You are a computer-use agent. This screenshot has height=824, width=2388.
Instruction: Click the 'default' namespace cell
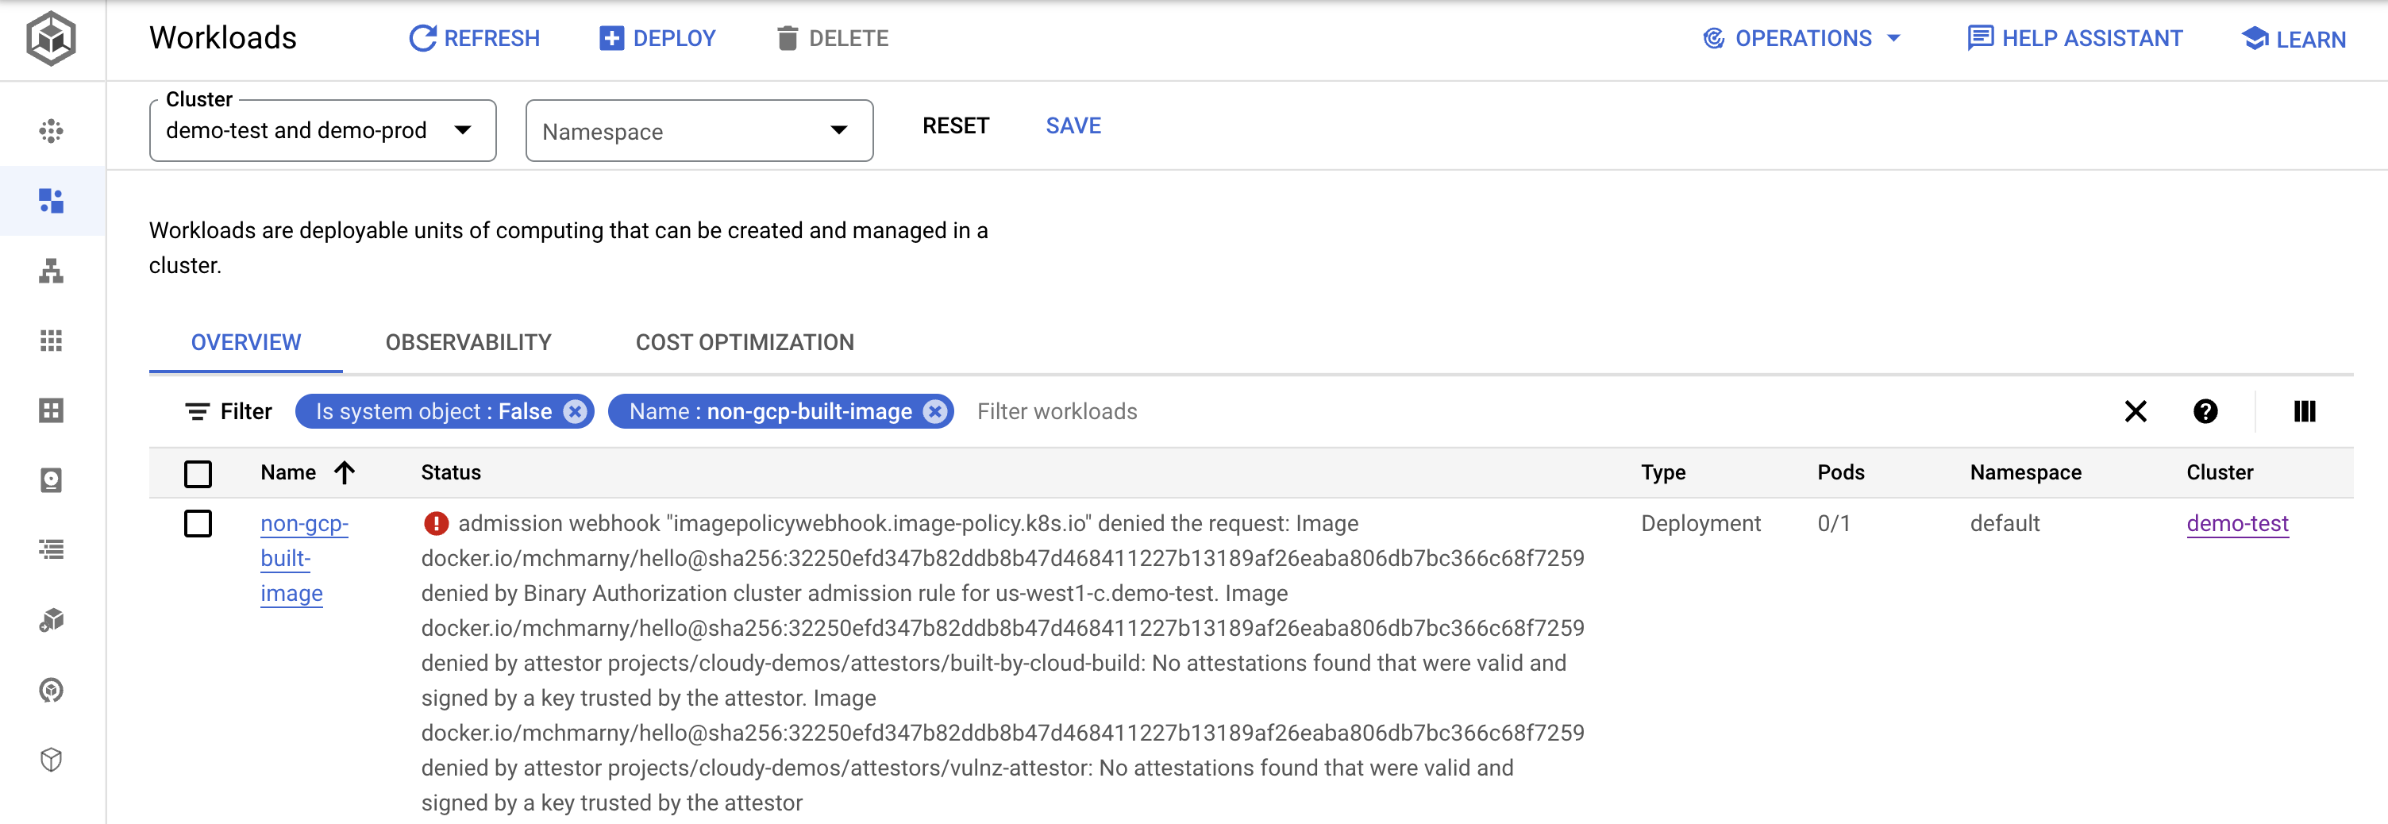point(2005,524)
